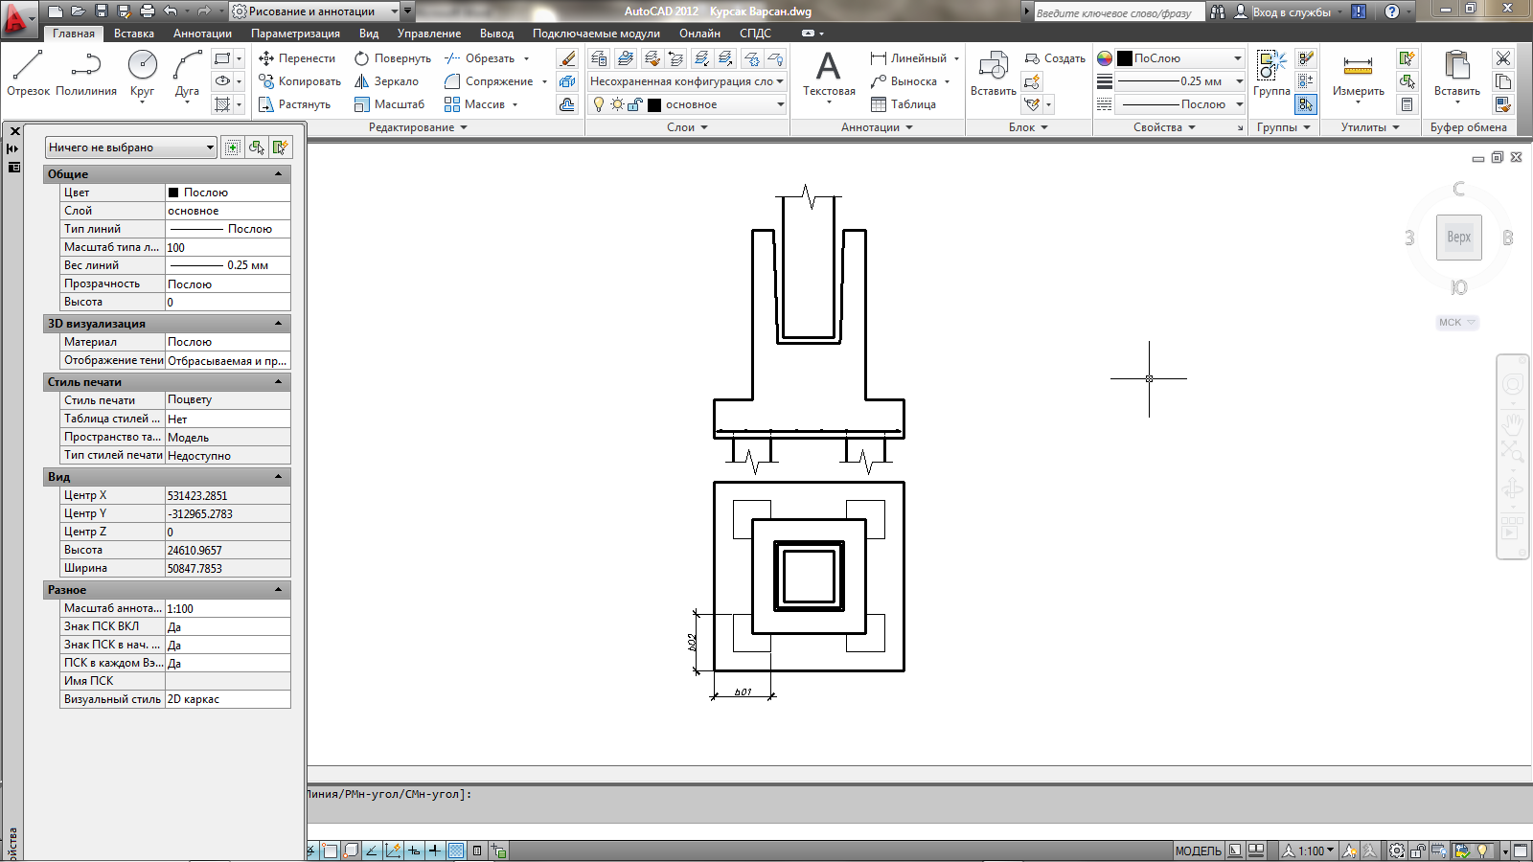This screenshot has height=862, width=1533.
Task: Insert a Таблица table
Action: [904, 104]
